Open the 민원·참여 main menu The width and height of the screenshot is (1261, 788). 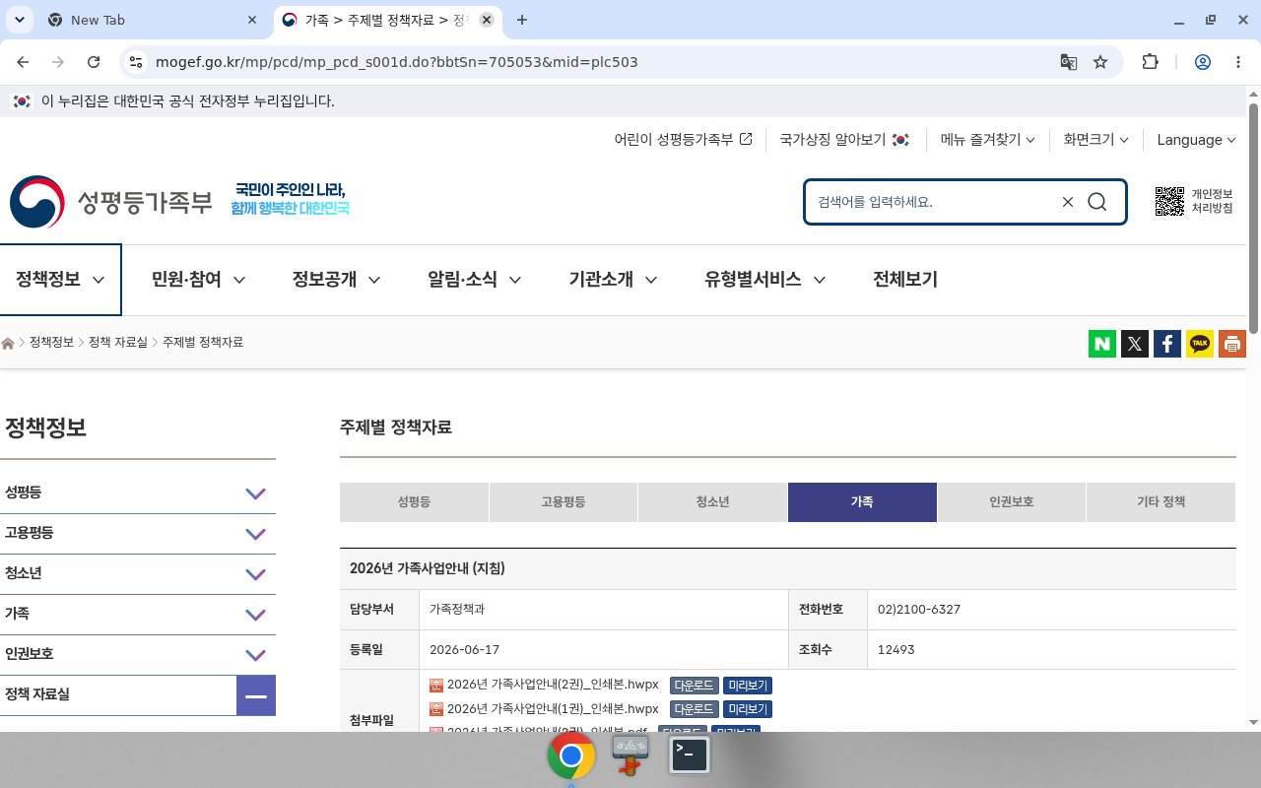tap(198, 280)
